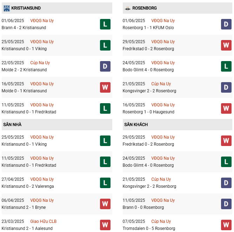This screenshot has height=232, width=234.
Task: Click the D badge for Molde 2 - 2 Kristiansund
Action: point(105,66)
